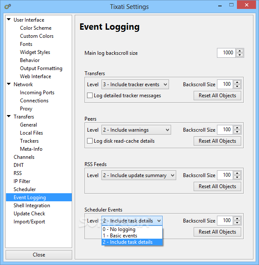Screen dimensions: 259x265
Task: Click Reset All Objects in RSS Feeds group
Action: pos(217,186)
